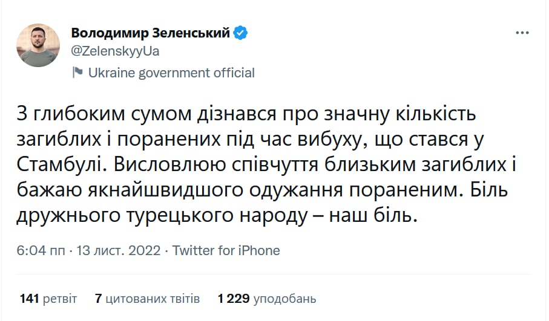This screenshot has width=549, height=321.
Task: Open Zelenskyy's profile avatar photo
Action: tap(39, 45)
